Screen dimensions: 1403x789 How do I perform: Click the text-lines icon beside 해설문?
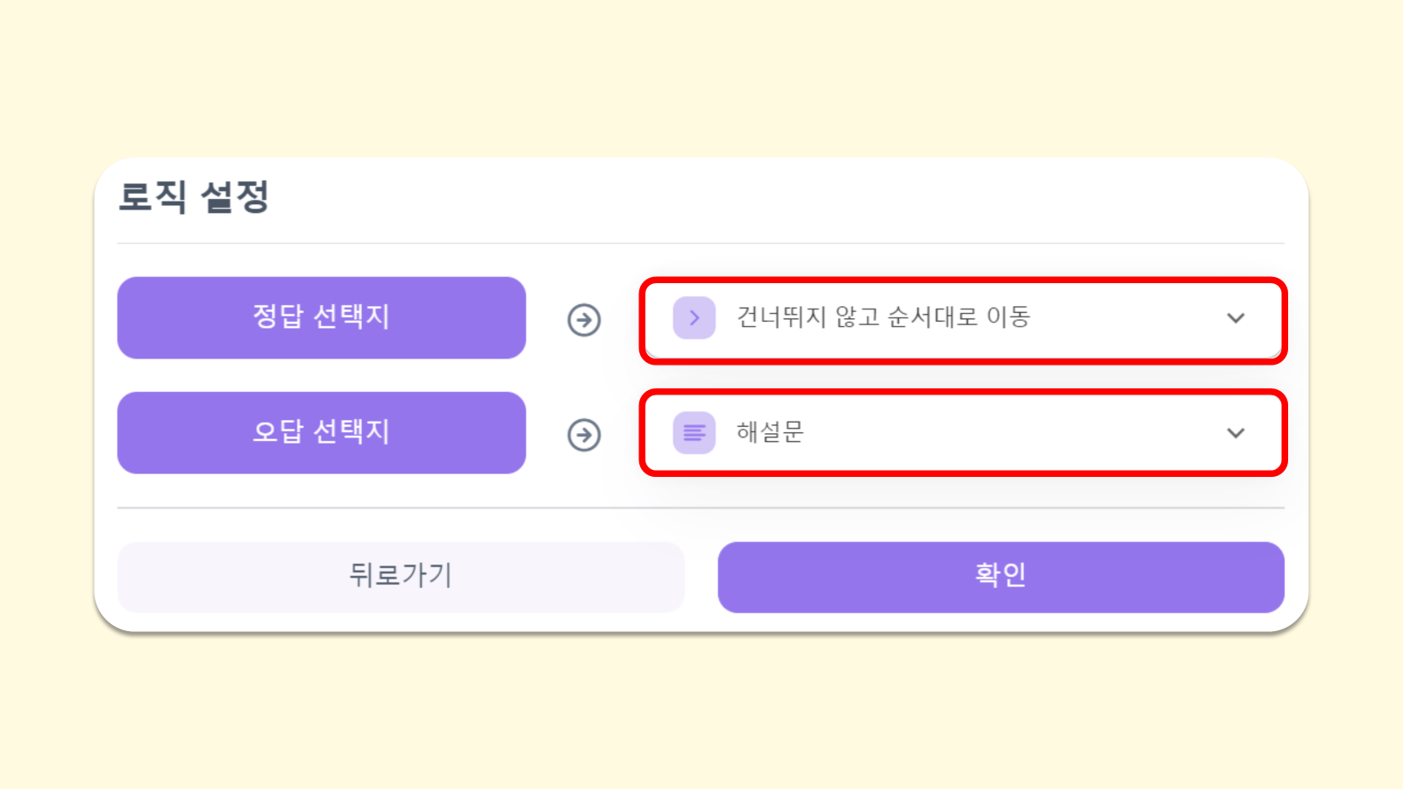click(694, 433)
